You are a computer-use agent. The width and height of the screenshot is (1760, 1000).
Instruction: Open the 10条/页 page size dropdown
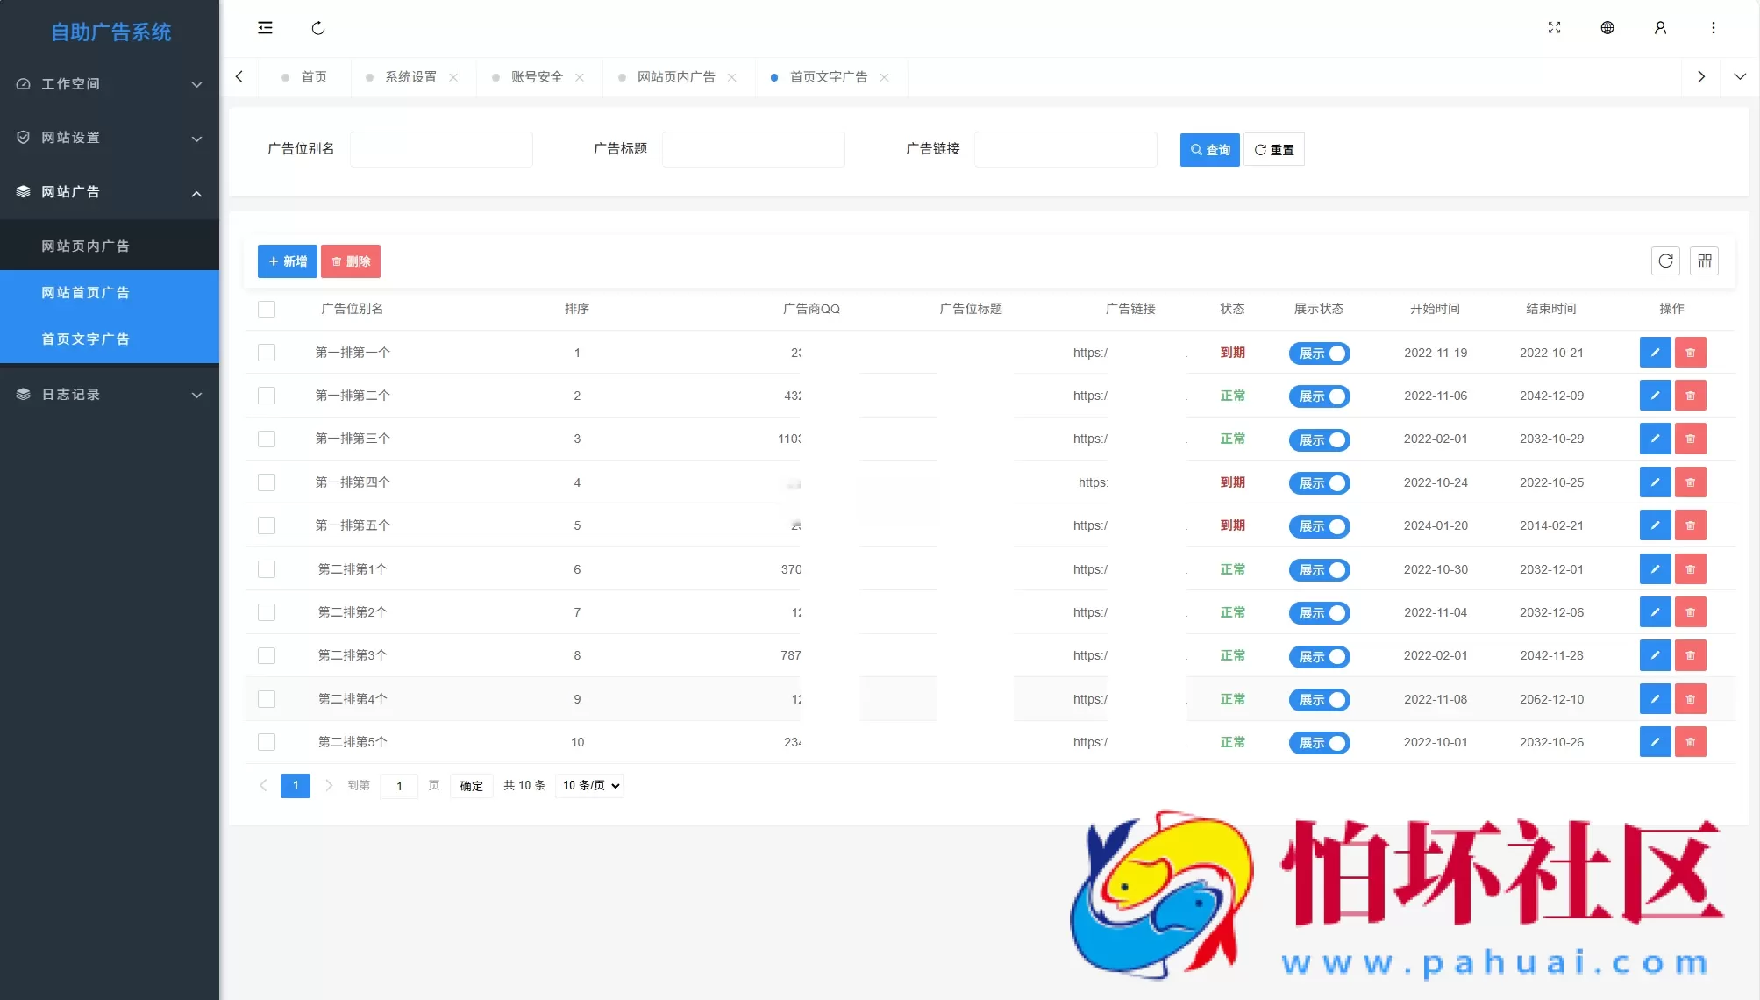point(588,785)
